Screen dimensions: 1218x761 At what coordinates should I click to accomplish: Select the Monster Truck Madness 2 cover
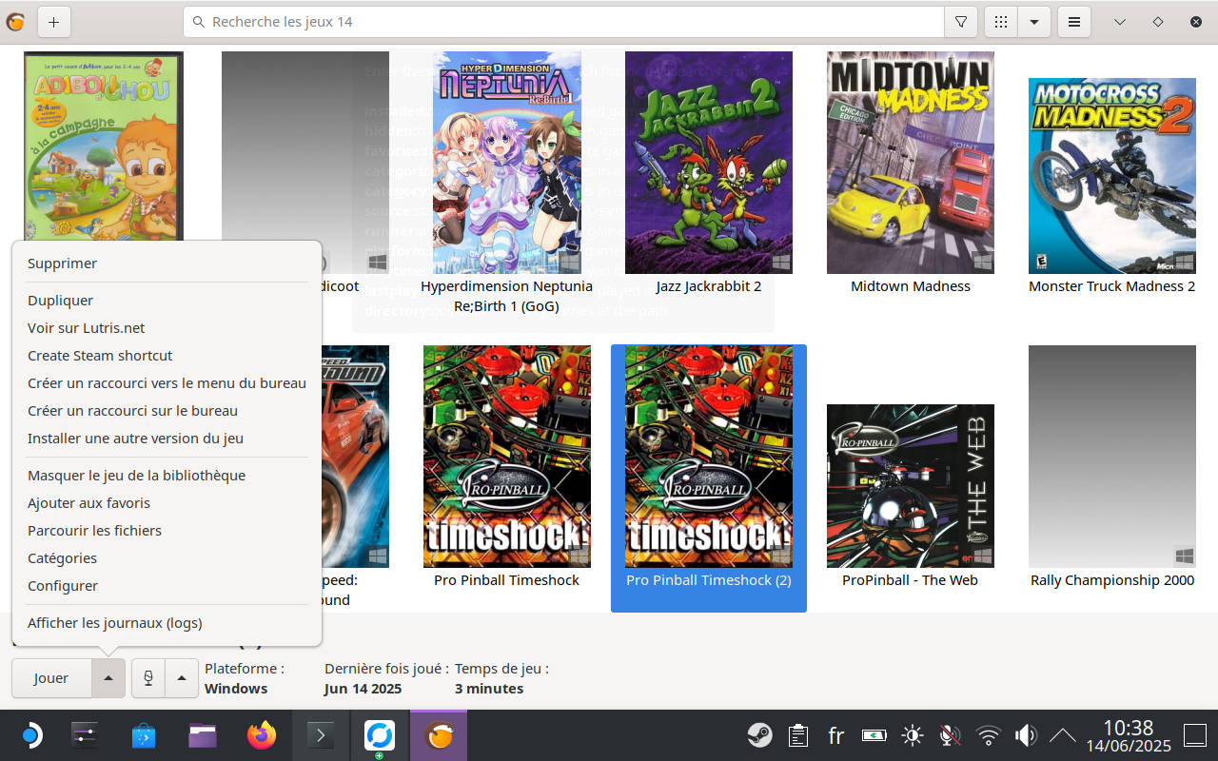tap(1112, 176)
